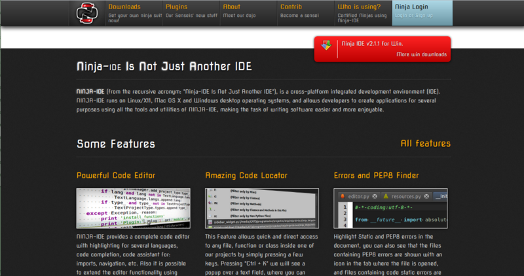The image size is (524, 276).
Task: Download Ninja IDE v2.1.1 for Win
Action: 372,44
